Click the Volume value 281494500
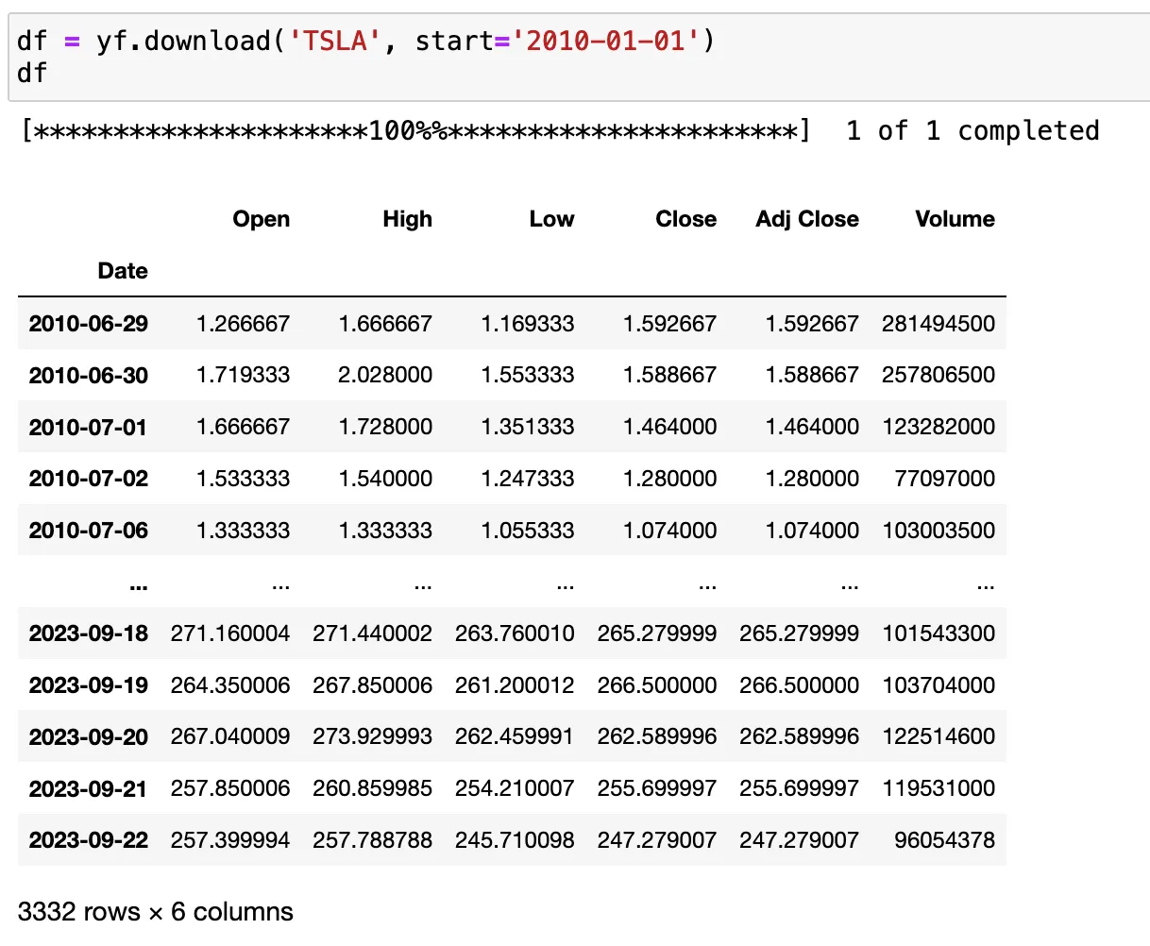1150x946 pixels. click(939, 324)
